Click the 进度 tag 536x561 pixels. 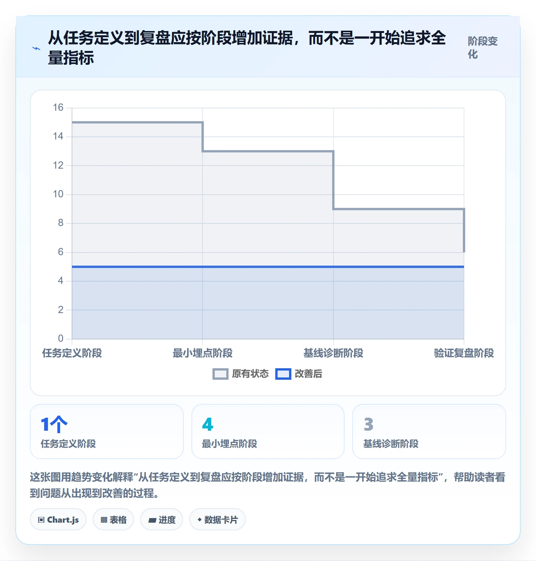[x=162, y=520]
